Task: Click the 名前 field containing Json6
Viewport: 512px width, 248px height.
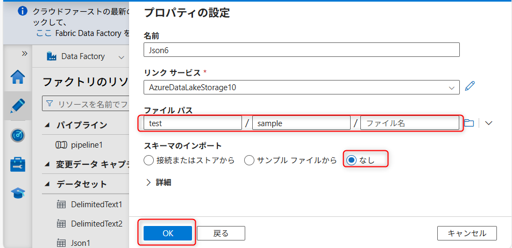Action: pyautogui.click(x=301, y=50)
